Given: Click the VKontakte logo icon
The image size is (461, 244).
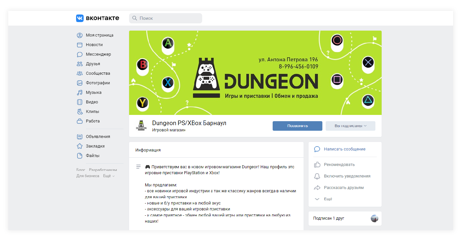Looking at the screenshot, I should pos(80,18).
